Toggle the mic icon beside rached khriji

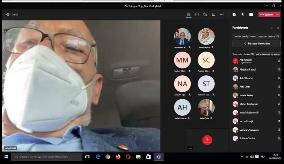coord(279,121)
